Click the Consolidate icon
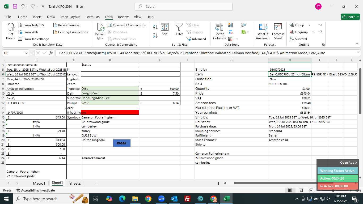 (243, 25)
